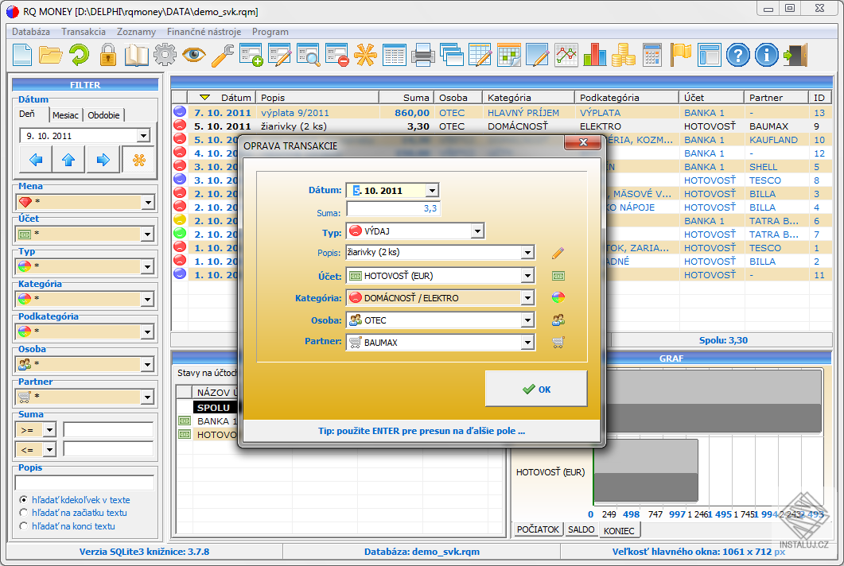Click the open book toolbar icon
This screenshot has height=566, width=844.
pos(136,55)
